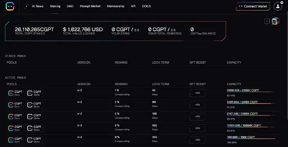This screenshot has width=288, height=147.
Task: Click capacity bar of 100.00K / 100K pool
Action: click(x=251, y=139)
